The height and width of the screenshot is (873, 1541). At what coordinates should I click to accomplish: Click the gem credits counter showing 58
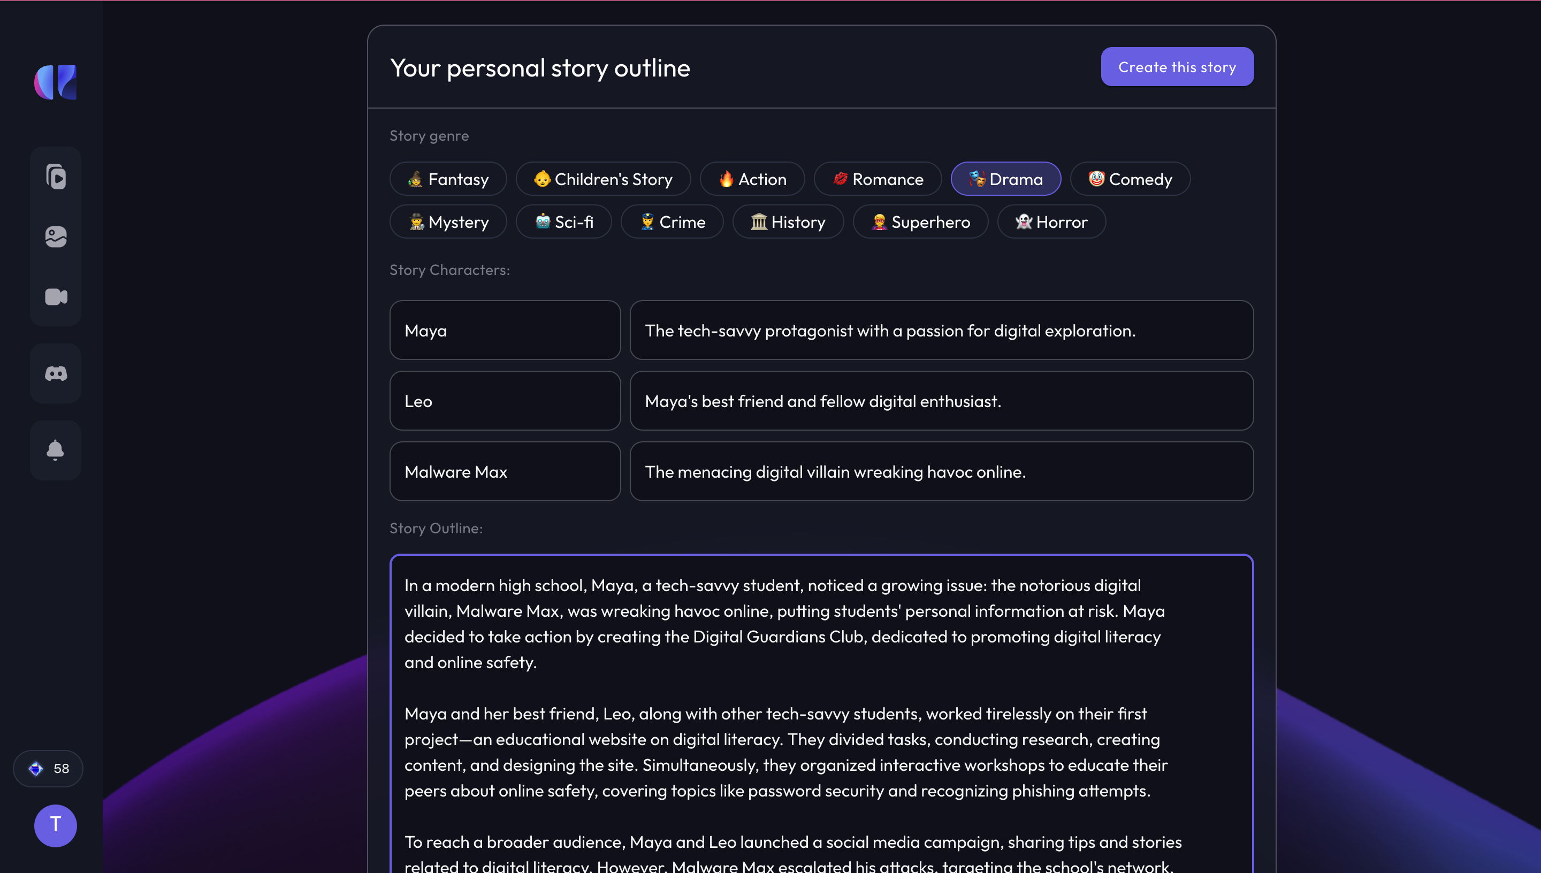pos(48,769)
